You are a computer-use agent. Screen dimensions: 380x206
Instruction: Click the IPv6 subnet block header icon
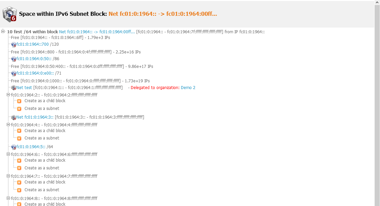point(9,14)
